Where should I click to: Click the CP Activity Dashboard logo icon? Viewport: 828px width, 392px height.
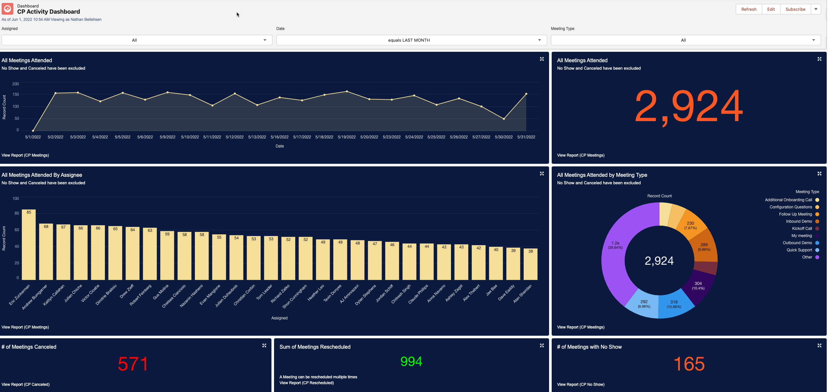pyautogui.click(x=7, y=9)
